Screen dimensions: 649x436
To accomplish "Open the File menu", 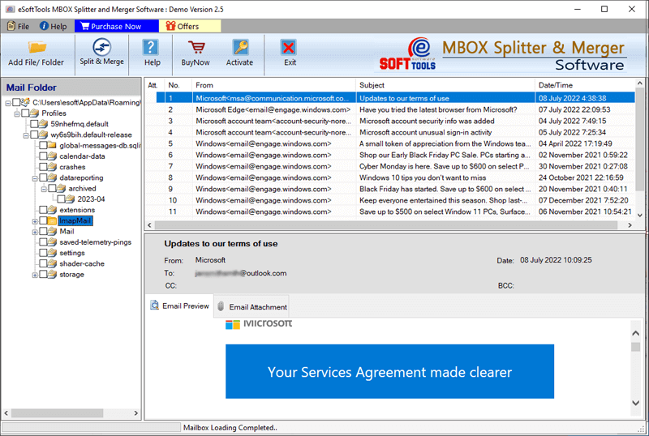I will pos(19,26).
